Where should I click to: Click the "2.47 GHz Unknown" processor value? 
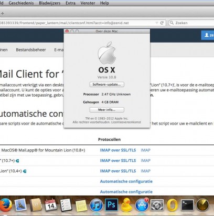(116, 94)
